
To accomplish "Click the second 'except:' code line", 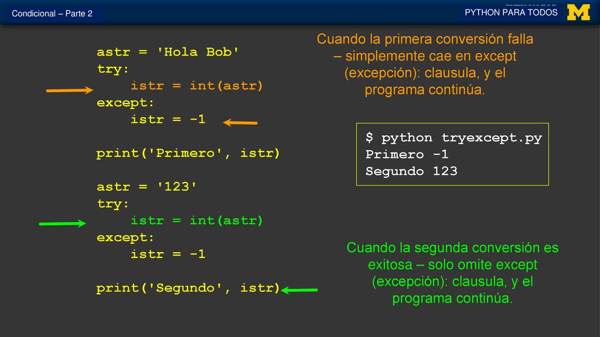I will click(x=125, y=238).
